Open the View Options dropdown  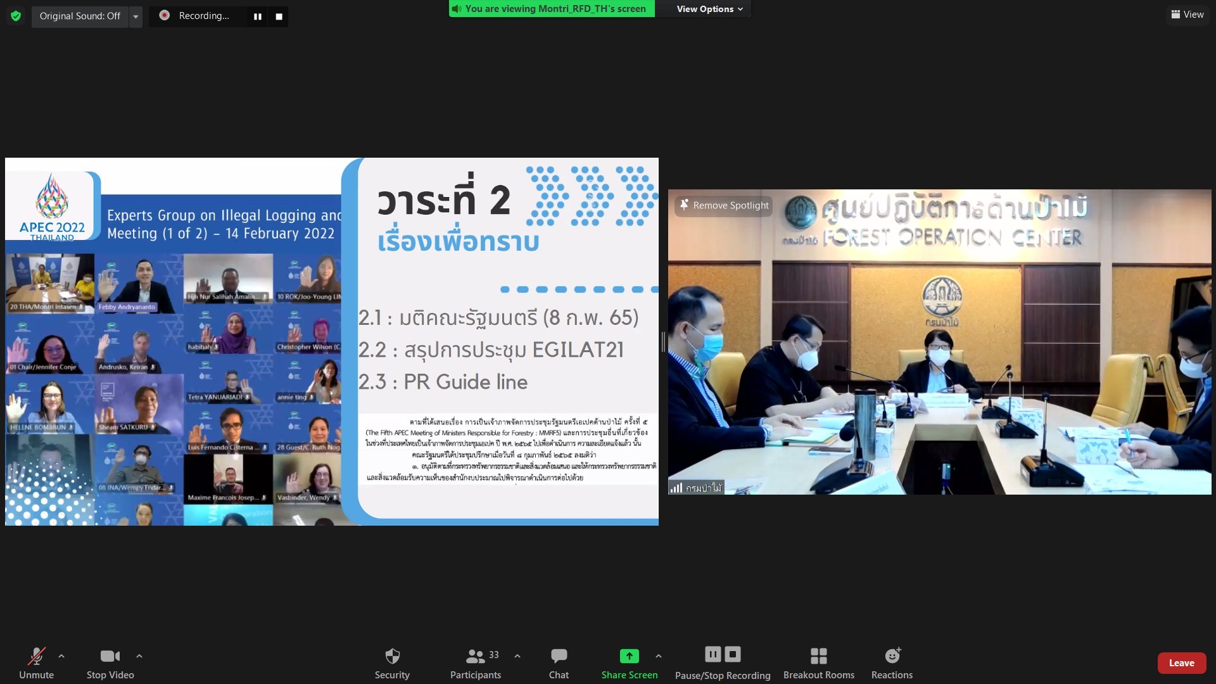(709, 9)
